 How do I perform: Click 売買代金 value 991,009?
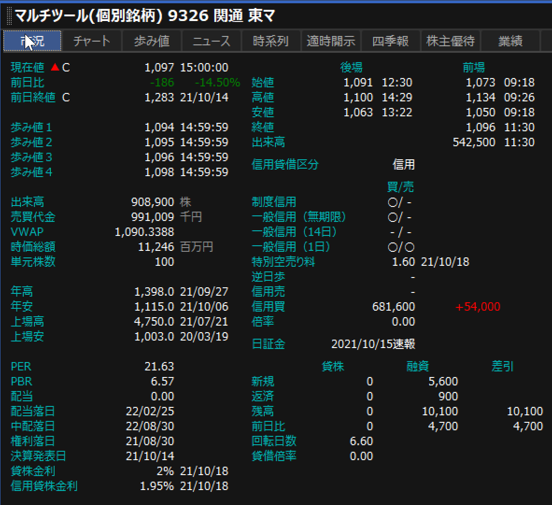(152, 217)
